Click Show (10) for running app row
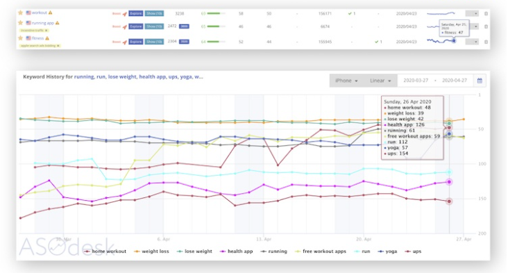508x273 pixels. tap(154, 26)
